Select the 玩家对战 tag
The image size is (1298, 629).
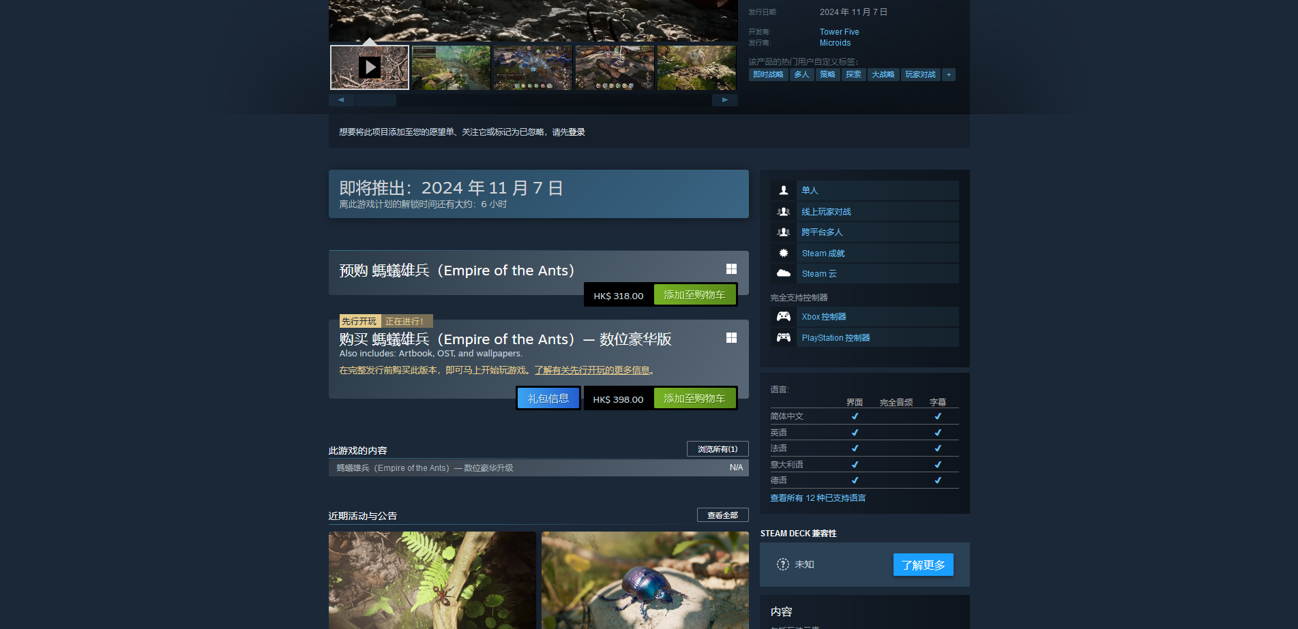coord(920,74)
